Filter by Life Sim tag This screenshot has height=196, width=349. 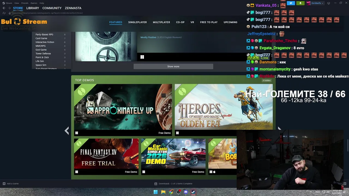coord(40,61)
